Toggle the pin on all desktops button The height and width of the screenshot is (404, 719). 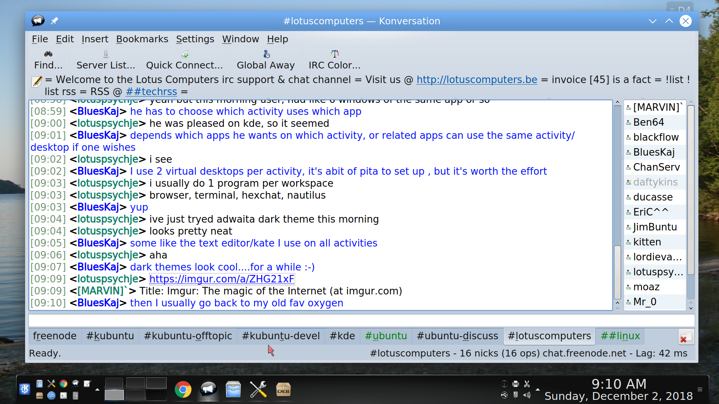pos(55,21)
